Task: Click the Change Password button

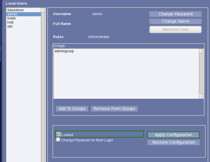Action: coord(175,14)
